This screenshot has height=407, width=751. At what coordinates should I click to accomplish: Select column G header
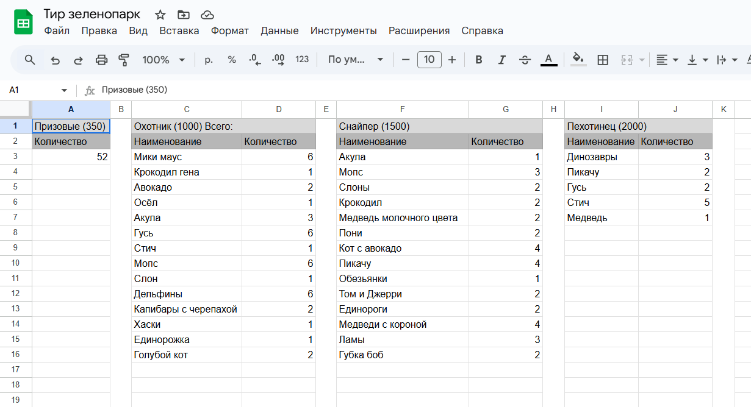pyautogui.click(x=506, y=110)
